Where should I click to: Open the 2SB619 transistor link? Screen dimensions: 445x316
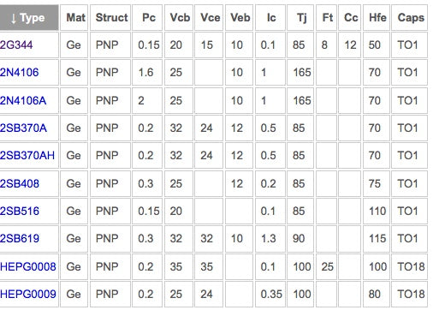point(20,239)
